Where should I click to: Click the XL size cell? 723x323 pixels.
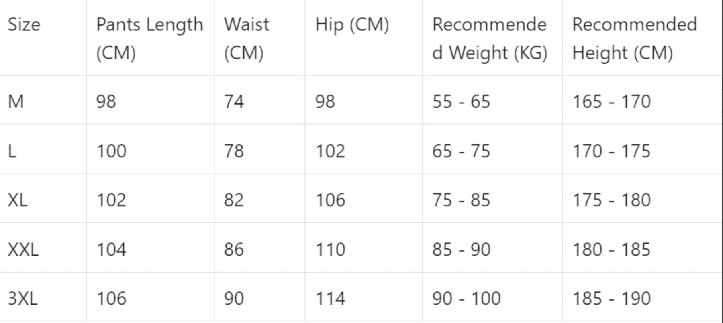pyautogui.click(x=18, y=200)
